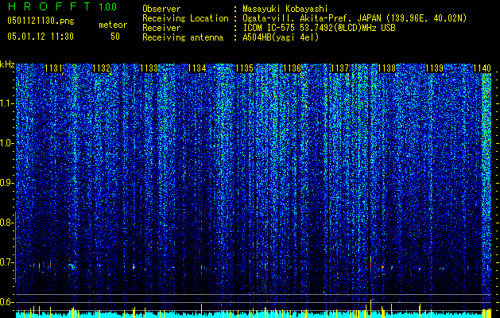Click time marker 1139

click(x=435, y=68)
